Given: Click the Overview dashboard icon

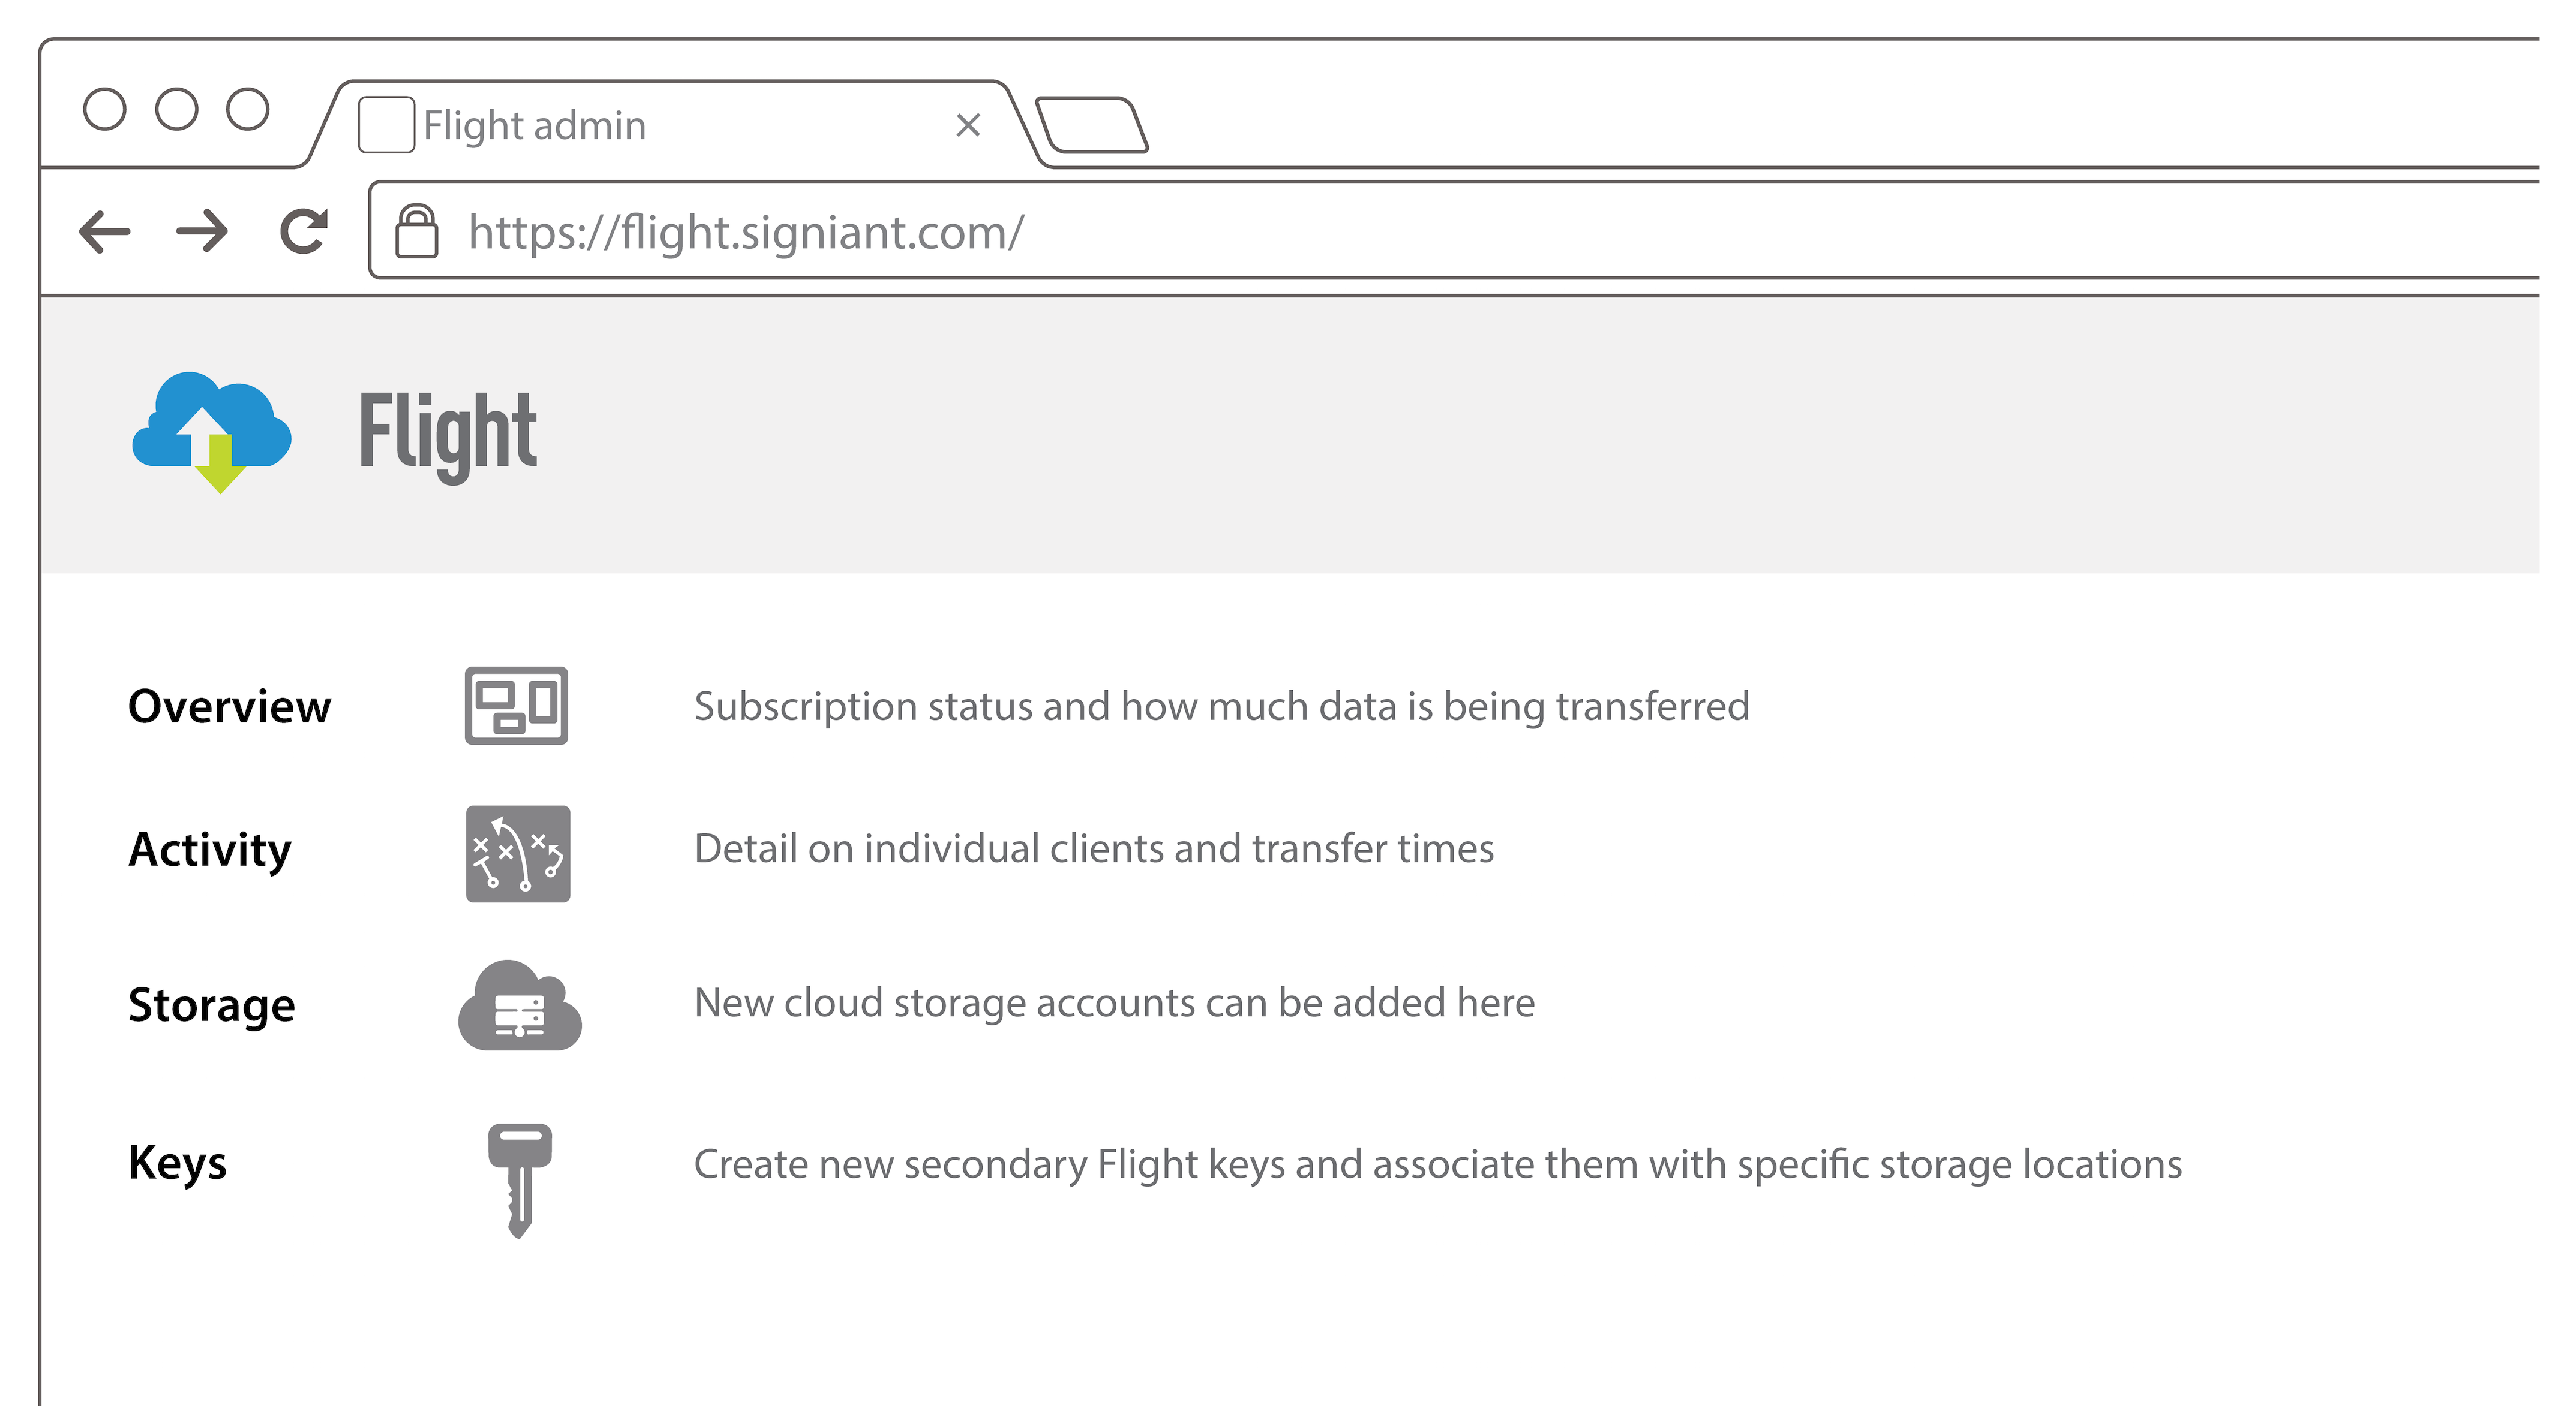Looking at the screenshot, I should tap(516, 706).
